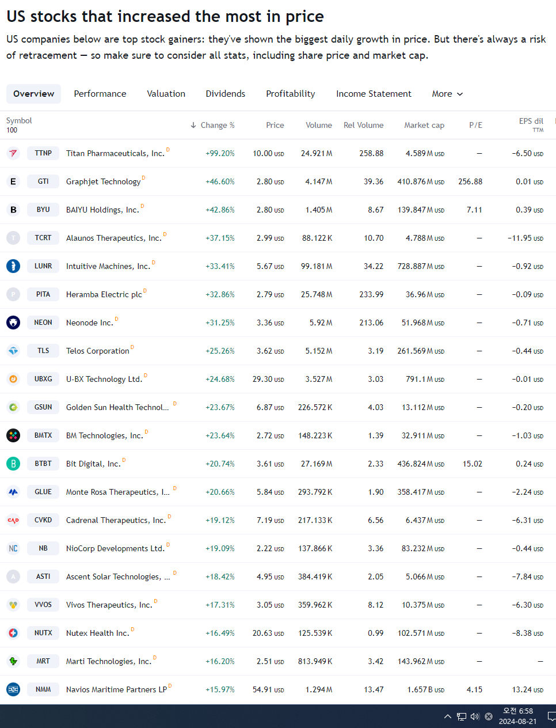
Task: Open the NMM ticker symbol
Action: click(43, 689)
